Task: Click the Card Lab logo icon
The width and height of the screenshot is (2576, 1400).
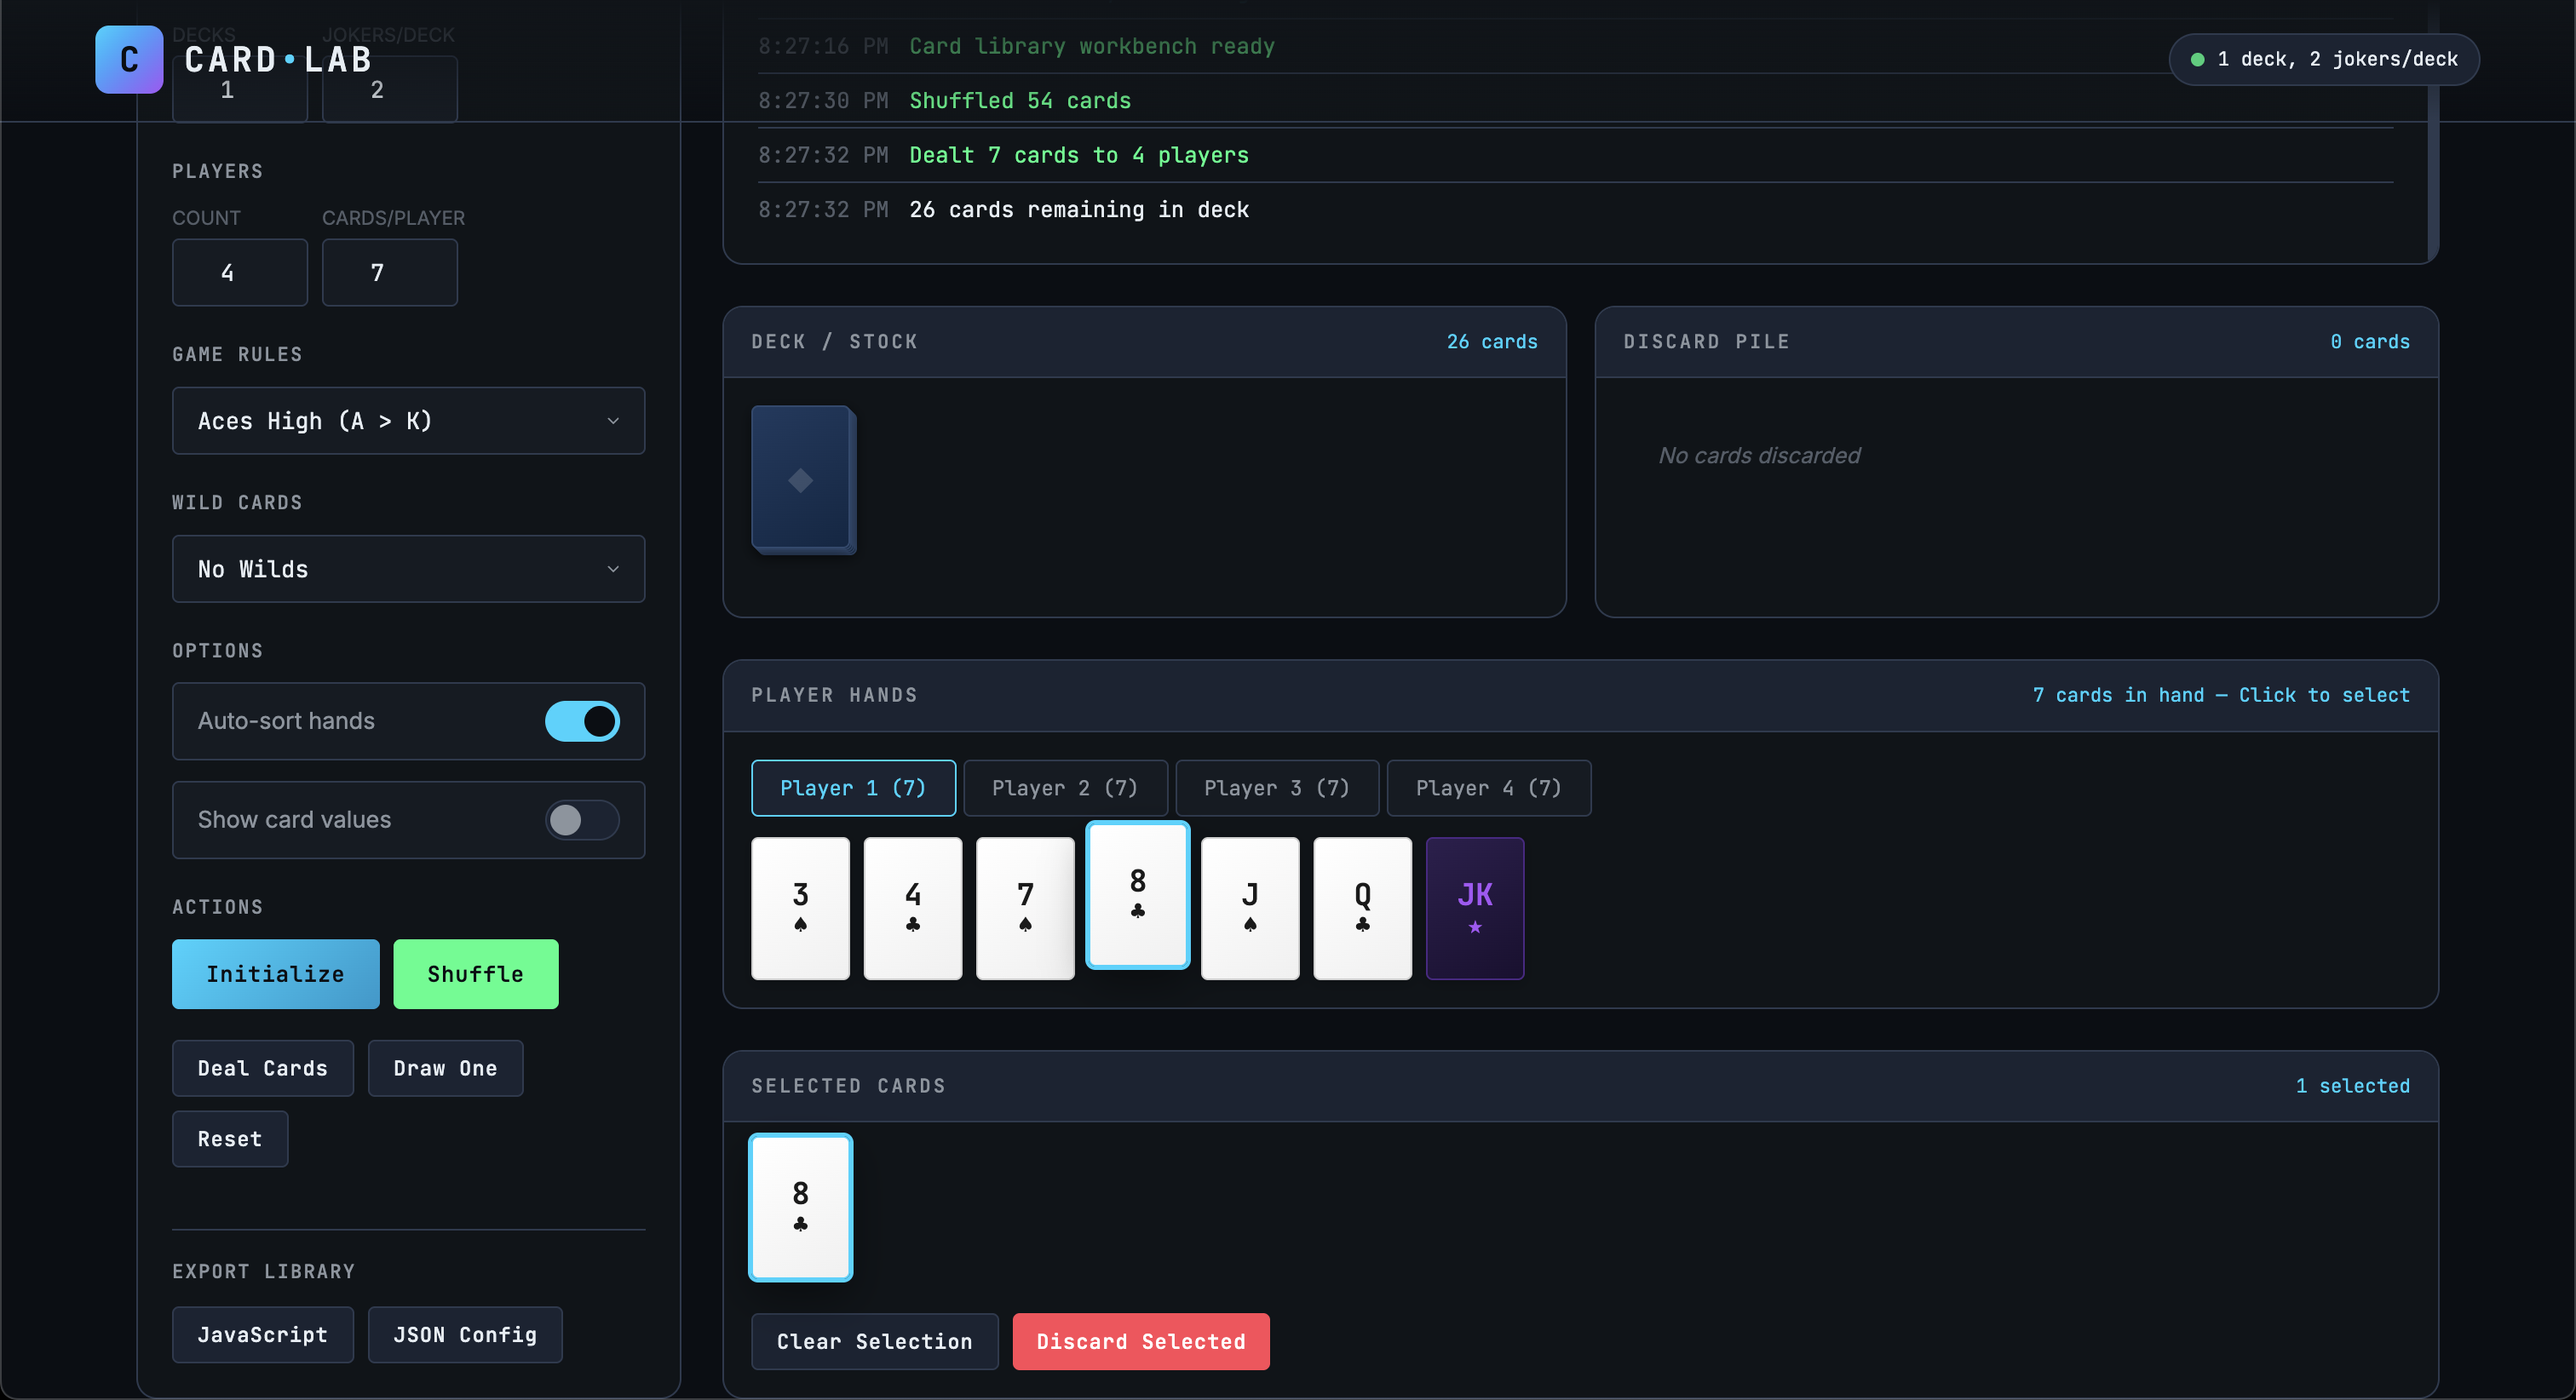Action: 128,60
